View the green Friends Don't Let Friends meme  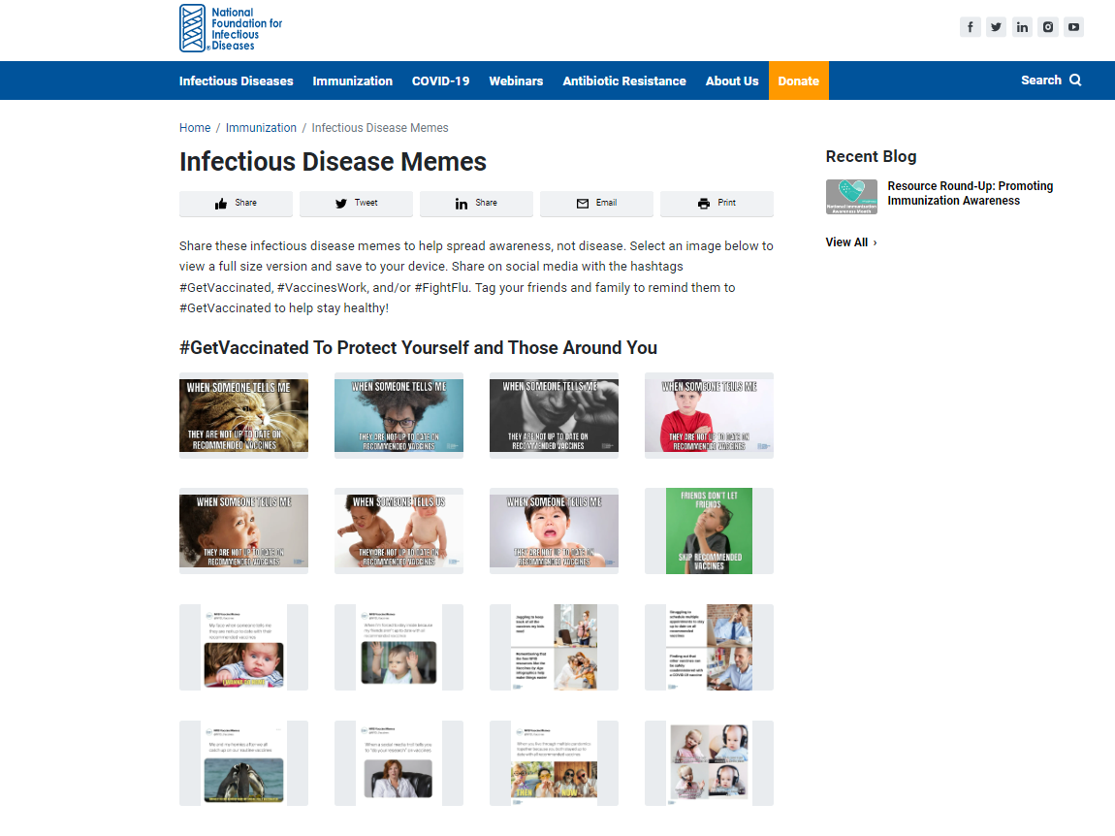click(x=709, y=531)
